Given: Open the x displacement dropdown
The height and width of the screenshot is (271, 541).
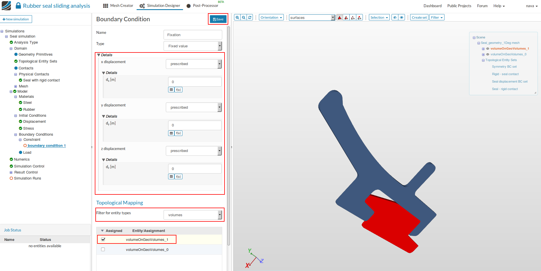Looking at the screenshot, I should (x=194, y=64).
